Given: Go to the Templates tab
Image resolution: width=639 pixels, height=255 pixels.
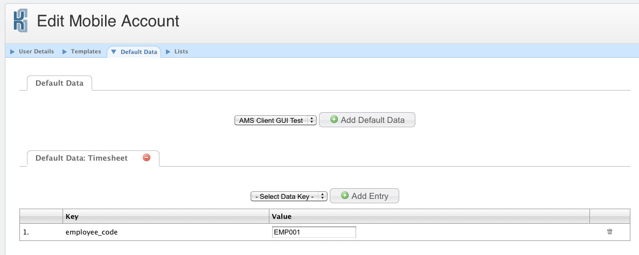Looking at the screenshot, I should tap(86, 52).
